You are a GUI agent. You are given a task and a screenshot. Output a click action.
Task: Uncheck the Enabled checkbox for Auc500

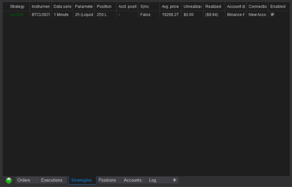pyautogui.click(x=272, y=14)
